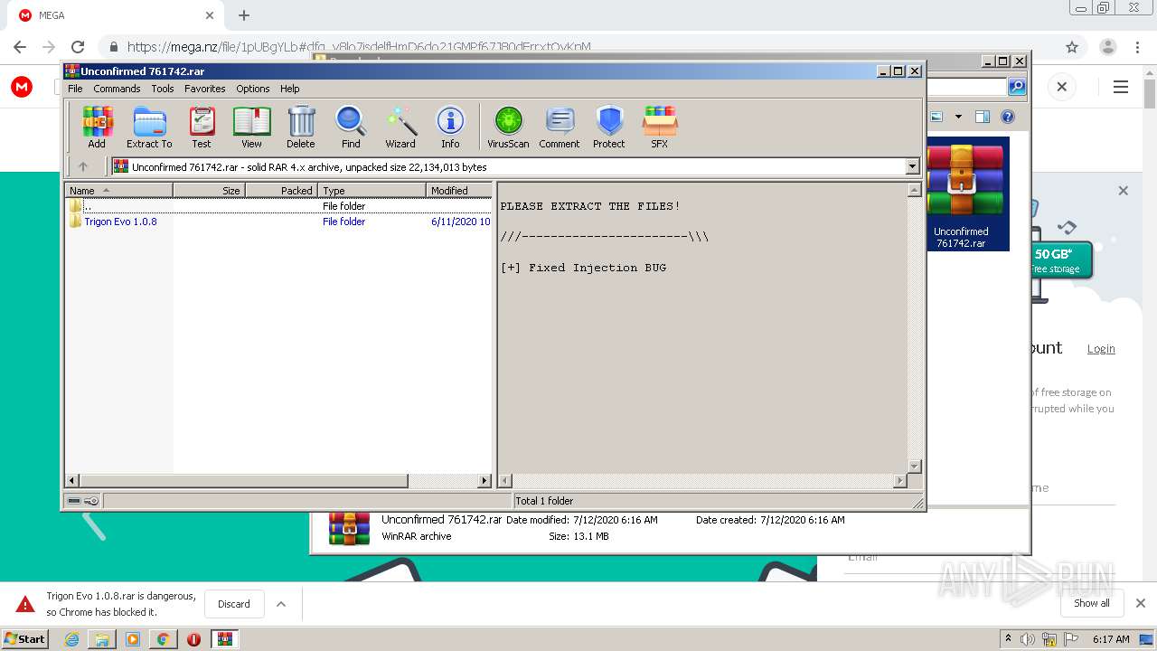Close the MEGA 50 GB storage promo
This screenshot has width=1157, height=651.
click(1123, 191)
